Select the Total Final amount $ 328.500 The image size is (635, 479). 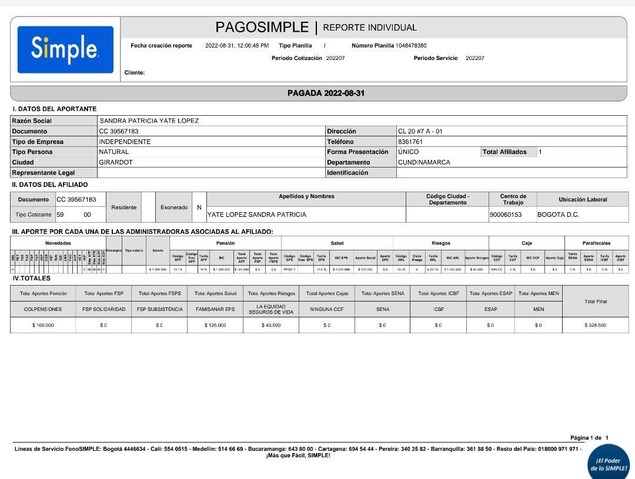click(x=595, y=325)
